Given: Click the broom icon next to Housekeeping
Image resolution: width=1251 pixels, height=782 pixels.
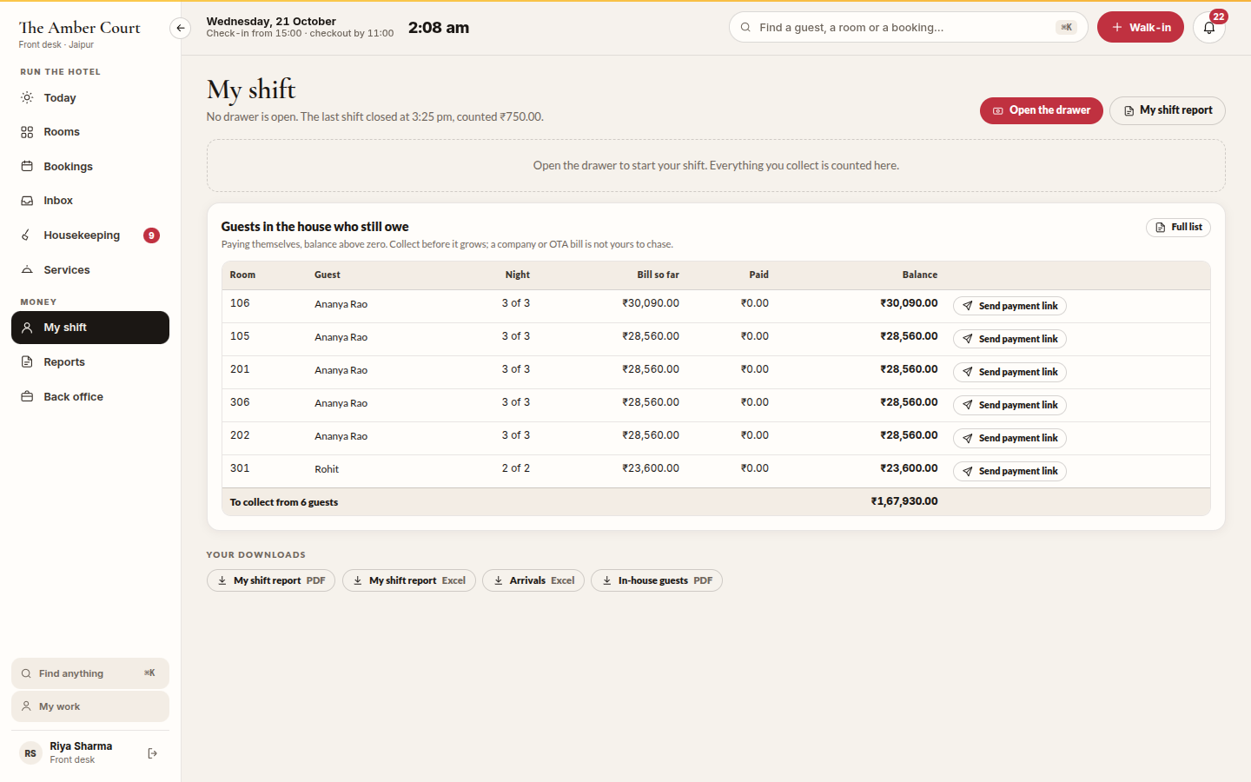Looking at the screenshot, I should (27, 235).
